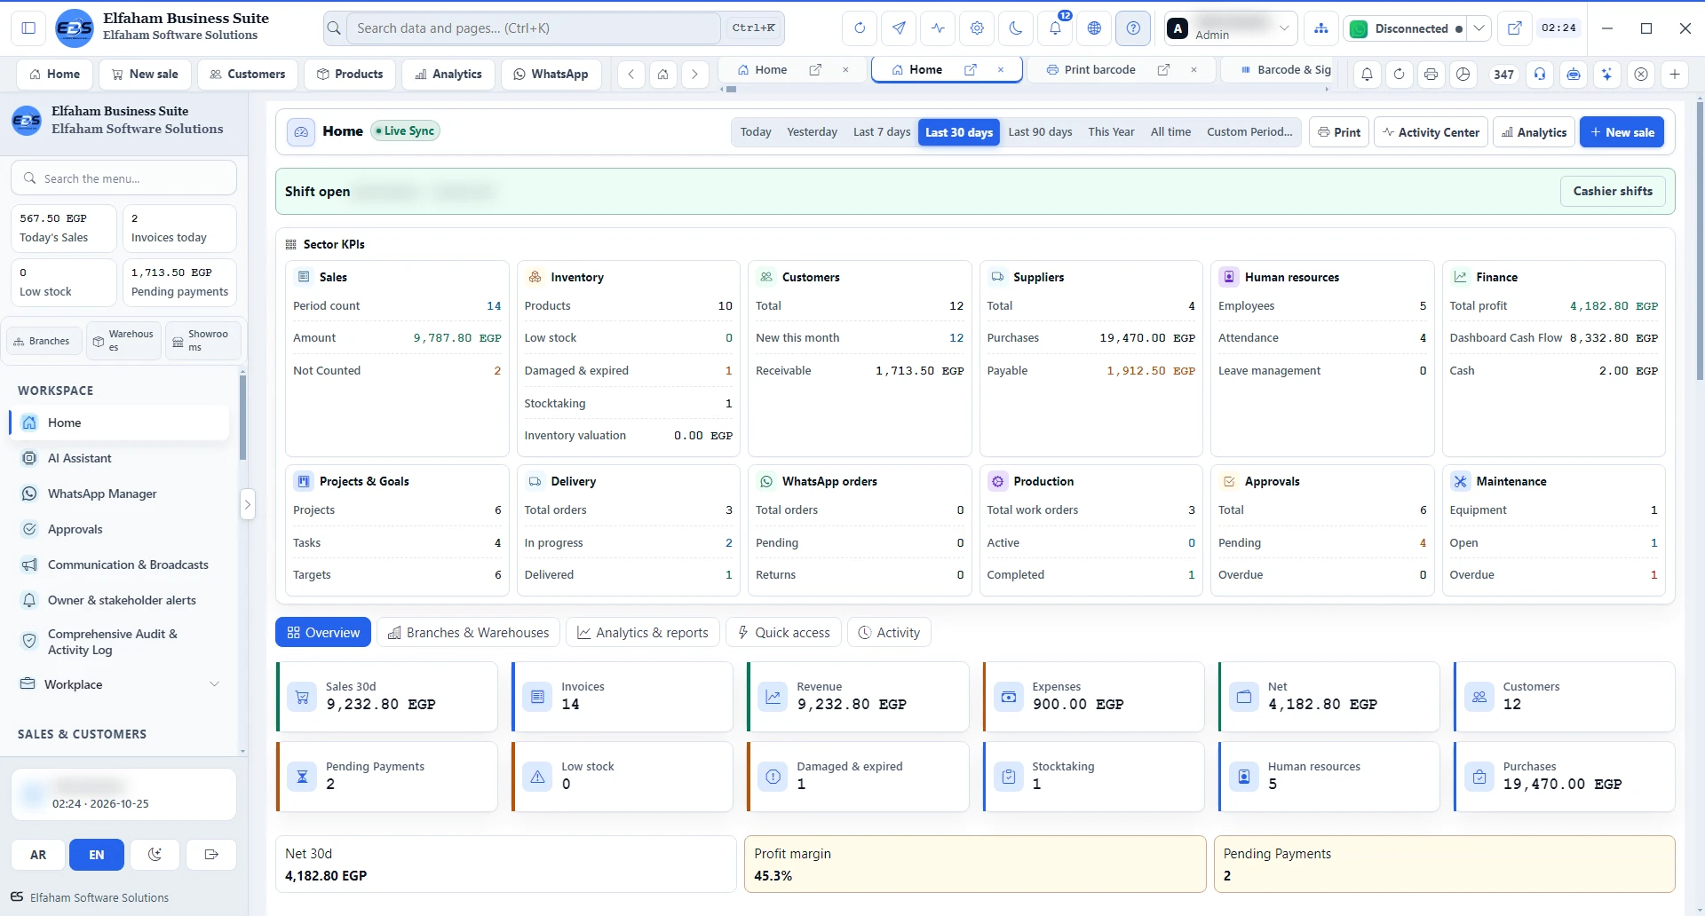Toggle the night mode button in sidebar footer

point(155,855)
